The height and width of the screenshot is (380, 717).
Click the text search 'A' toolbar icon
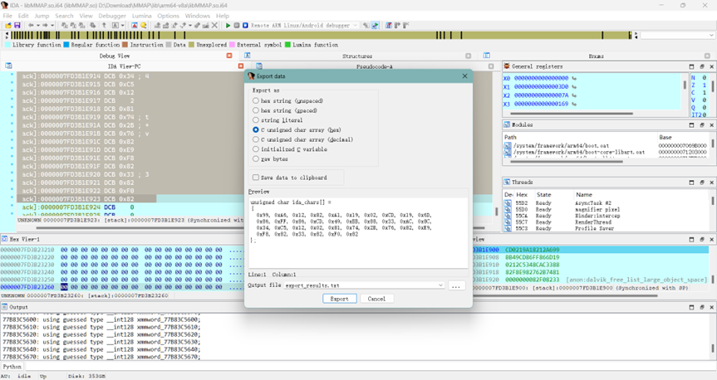115,26
